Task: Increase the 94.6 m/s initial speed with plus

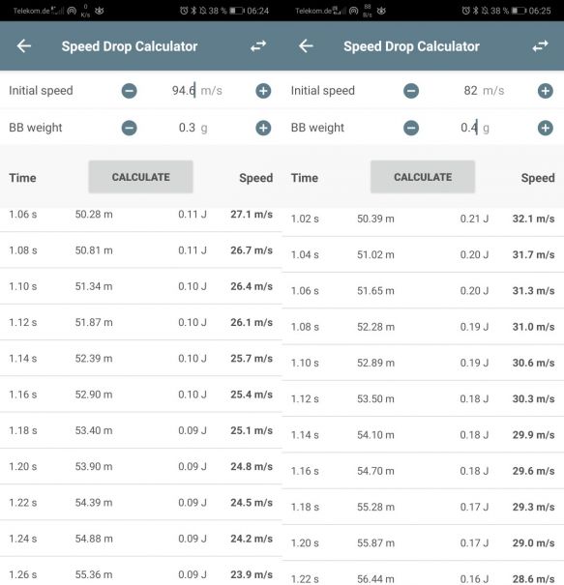Action: [263, 91]
